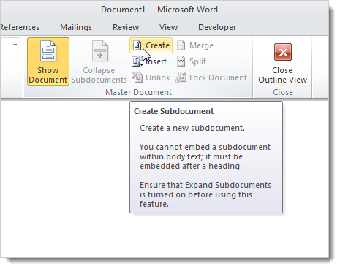Close Outline View with red X button
The height and width of the screenshot is (269, 340).
pos(282,63)
